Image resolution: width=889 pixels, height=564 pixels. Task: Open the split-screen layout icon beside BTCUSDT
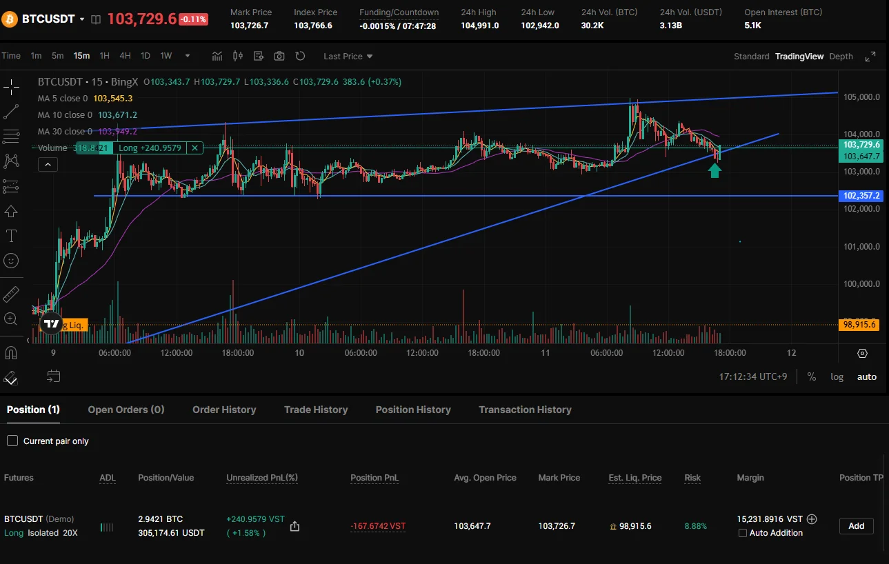[x=96, y=19]
